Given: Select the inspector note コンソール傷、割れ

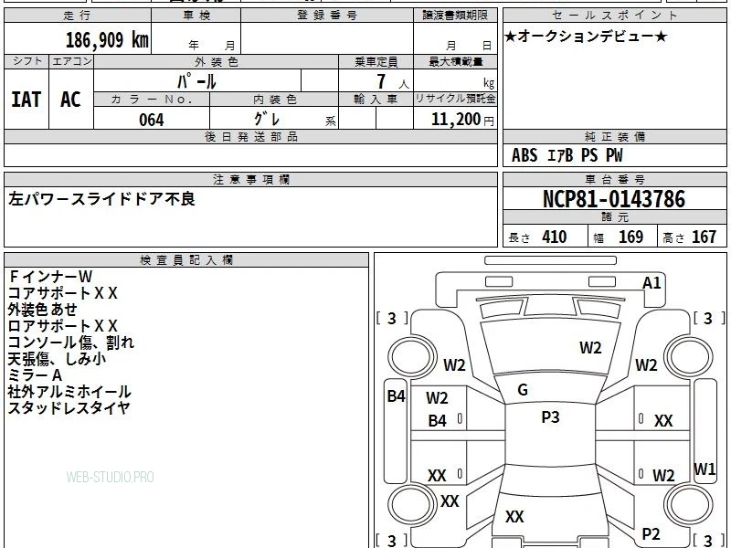Looking at the screenshot, I should click(x=71, y=342).
